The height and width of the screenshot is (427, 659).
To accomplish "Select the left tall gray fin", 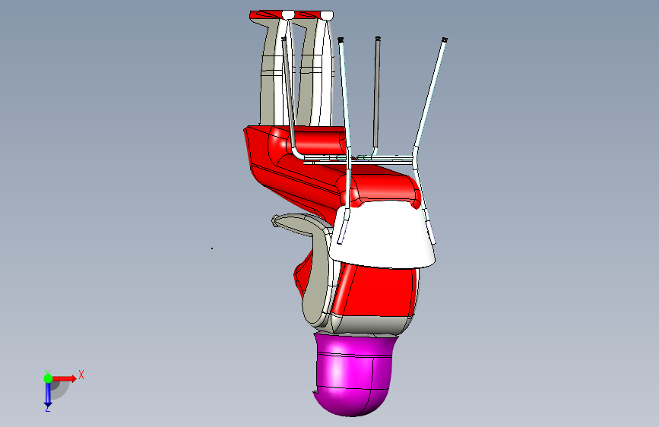I will tap(270, 76).
